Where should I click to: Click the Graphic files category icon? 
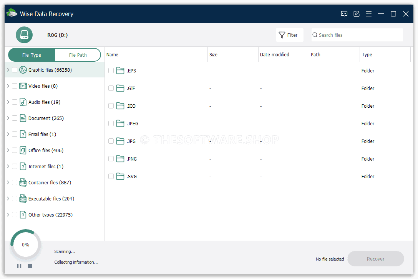pyautogui.click(x=23, y=70)
